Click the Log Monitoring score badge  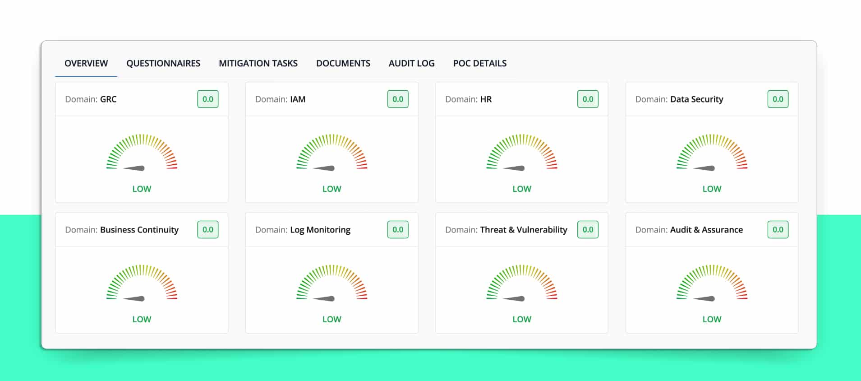(x=398, y=229)
